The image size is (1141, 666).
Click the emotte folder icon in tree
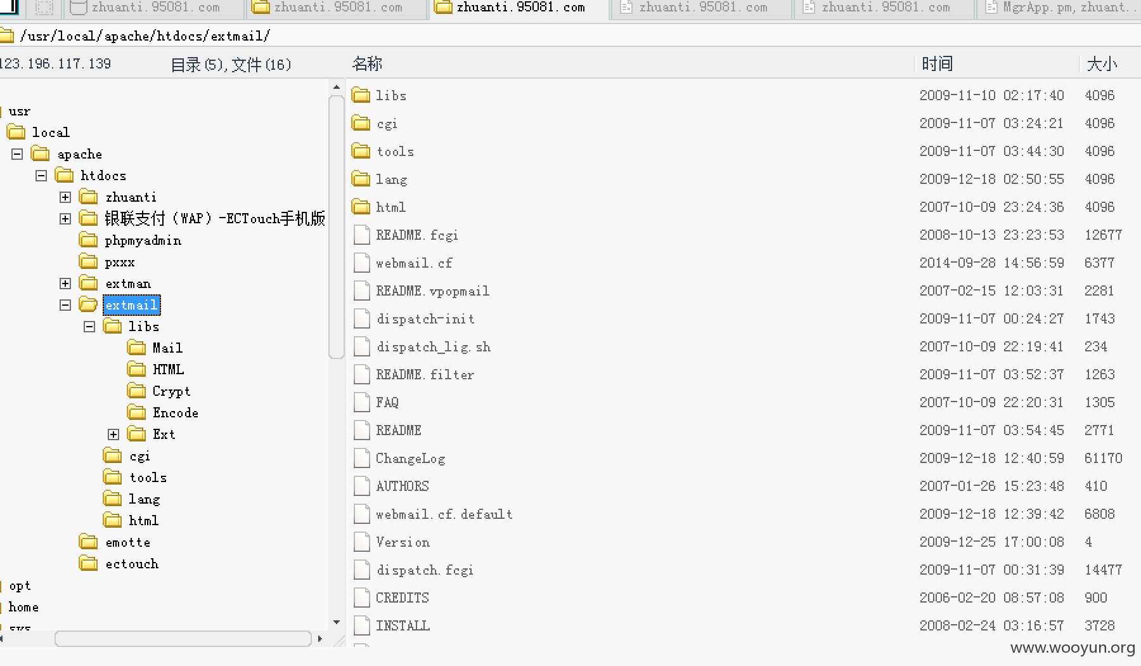tap(89, 542)
